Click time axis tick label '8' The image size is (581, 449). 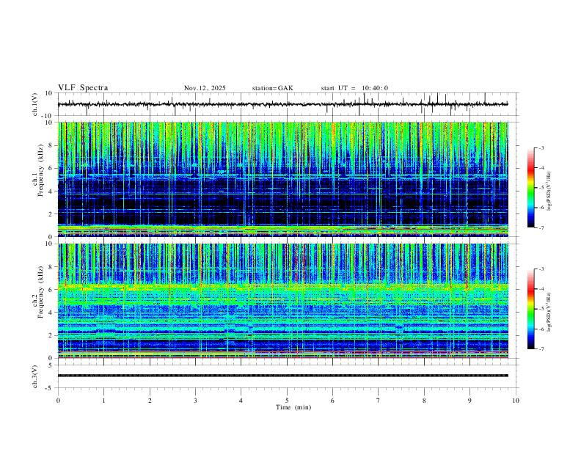tap(424, 401)
